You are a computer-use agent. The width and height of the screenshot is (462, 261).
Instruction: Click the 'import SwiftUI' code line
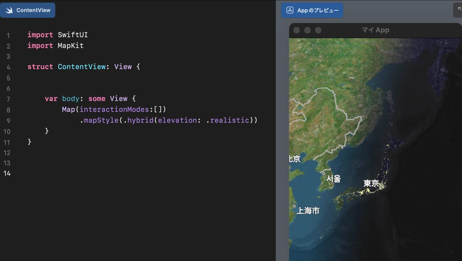pos(58,35)
